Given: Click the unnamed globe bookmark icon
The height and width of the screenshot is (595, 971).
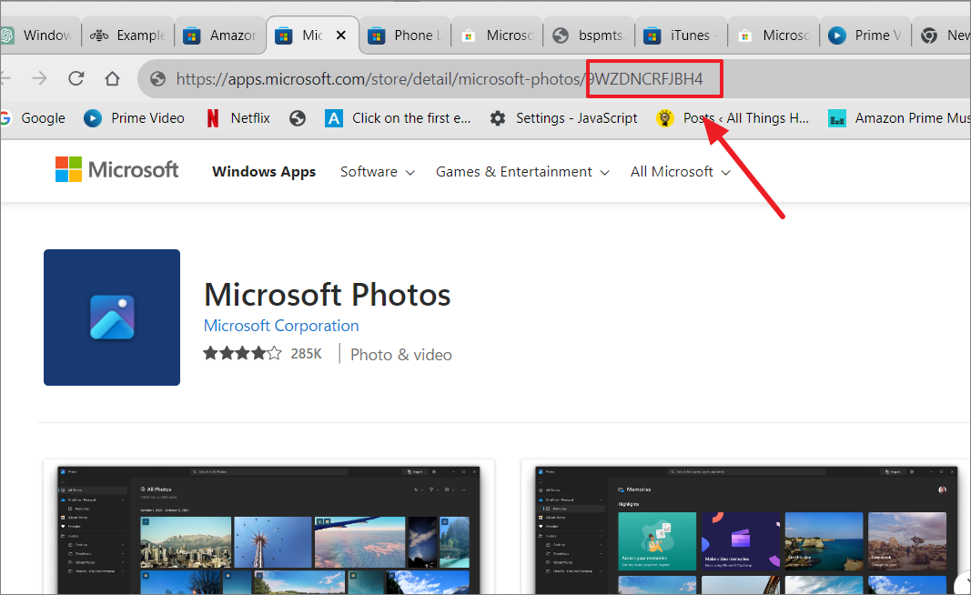Looking at the screenshot, I should point(298,117).
